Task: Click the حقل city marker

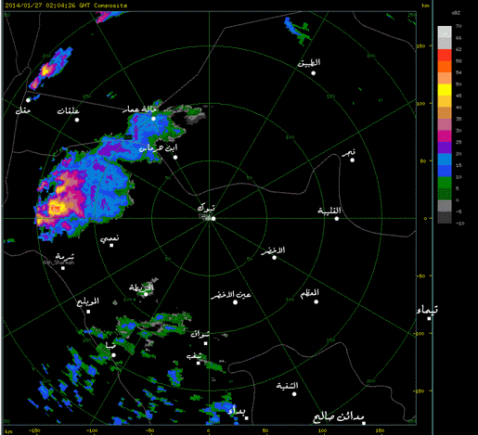Action: pos(28,100)
